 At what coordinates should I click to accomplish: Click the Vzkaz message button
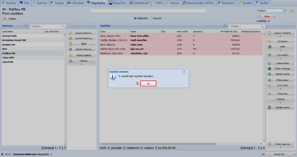10,18
